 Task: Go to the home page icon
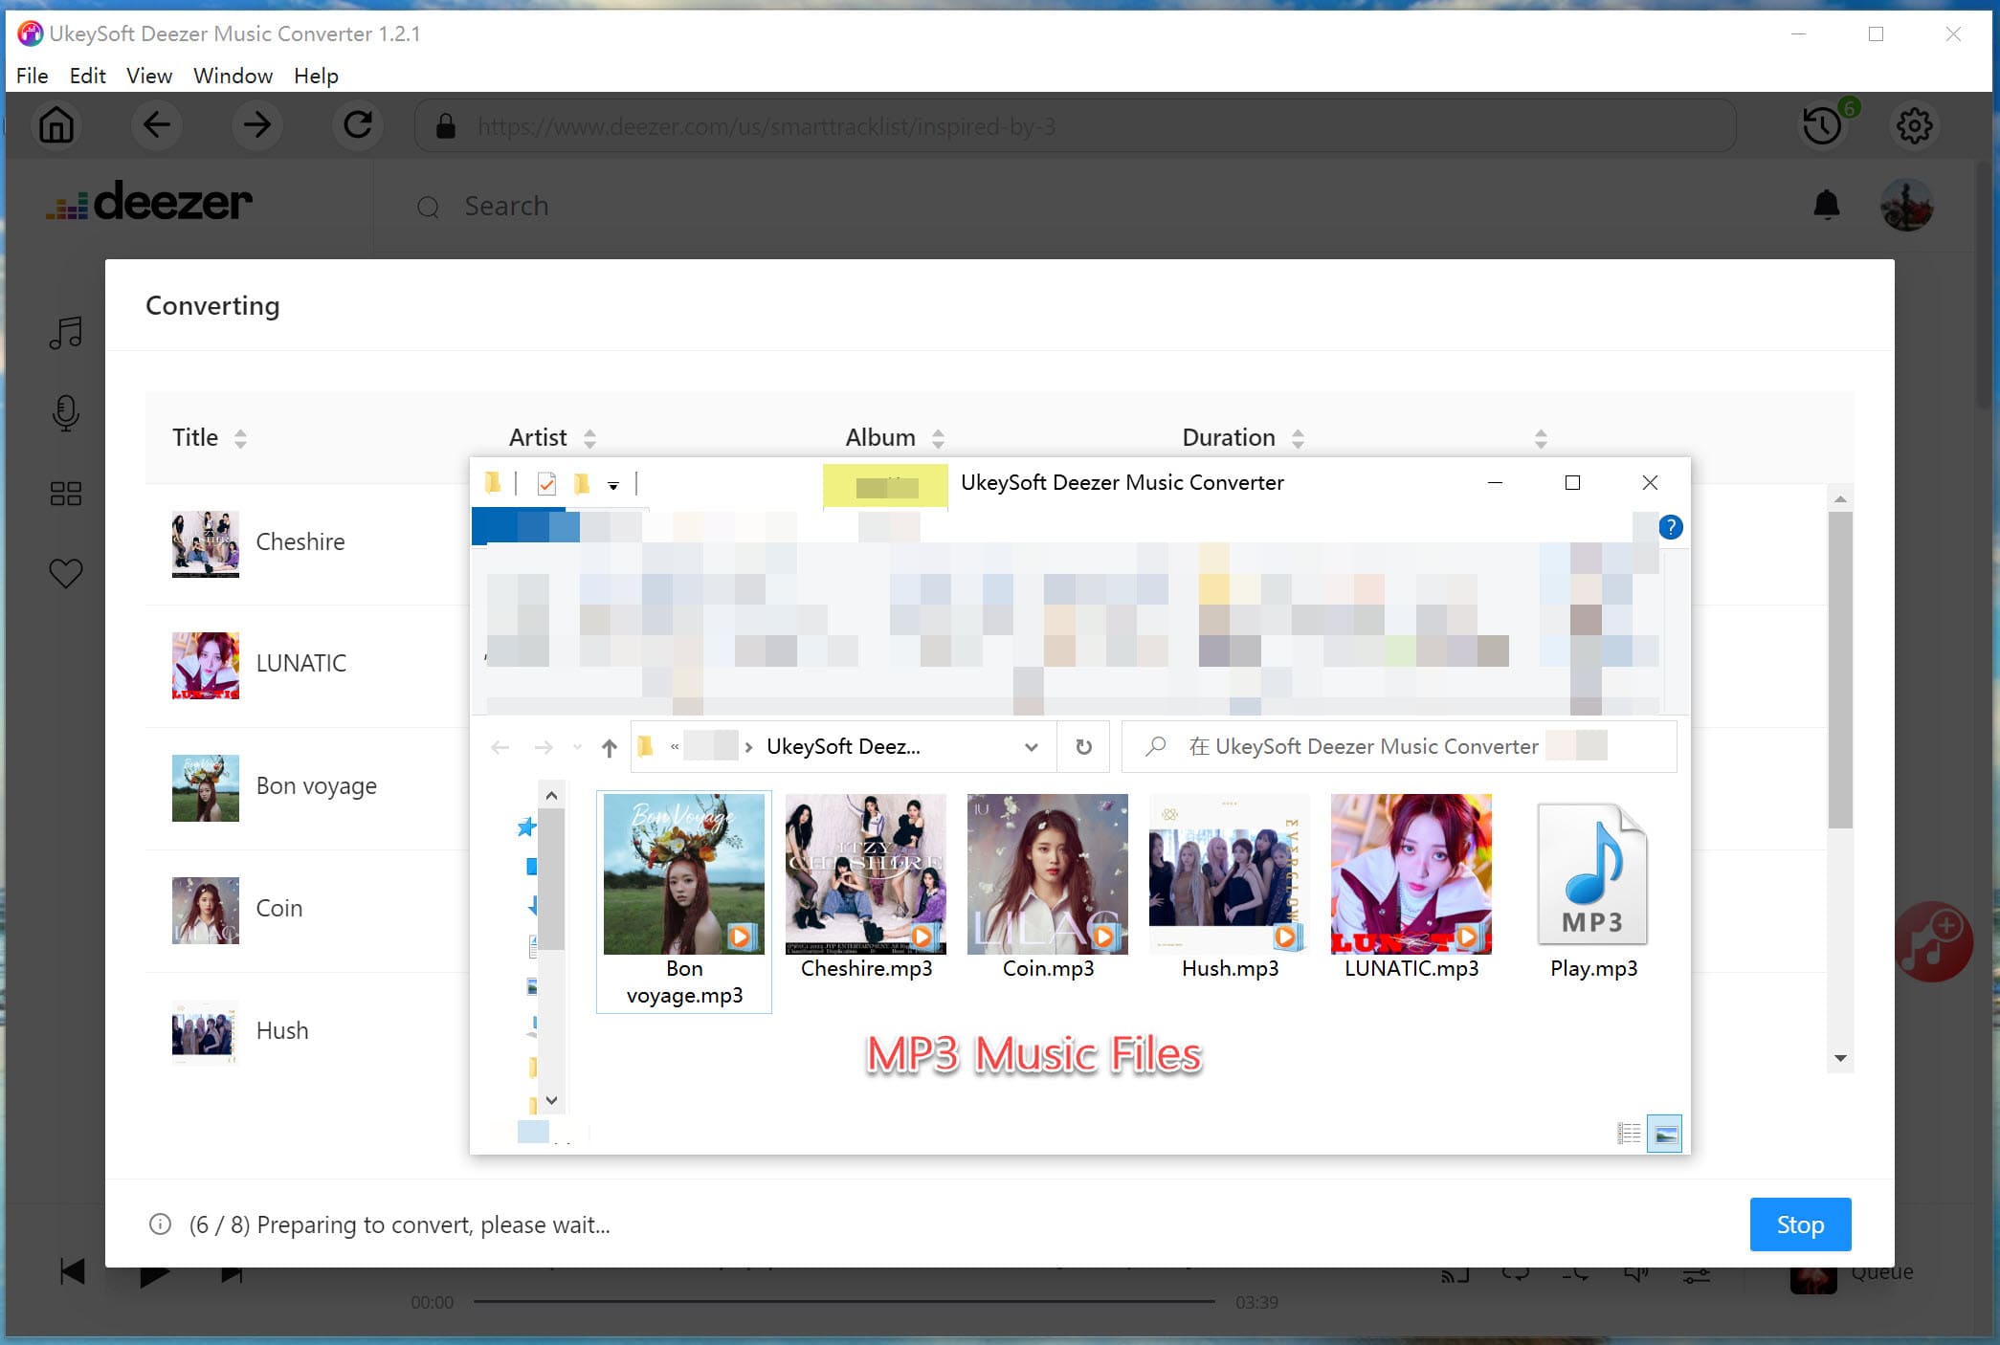(56, 125)
